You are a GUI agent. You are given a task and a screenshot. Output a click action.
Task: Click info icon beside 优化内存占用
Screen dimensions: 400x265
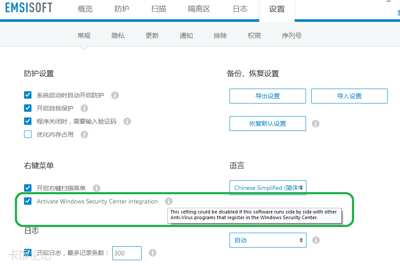(x=84, y=134)
